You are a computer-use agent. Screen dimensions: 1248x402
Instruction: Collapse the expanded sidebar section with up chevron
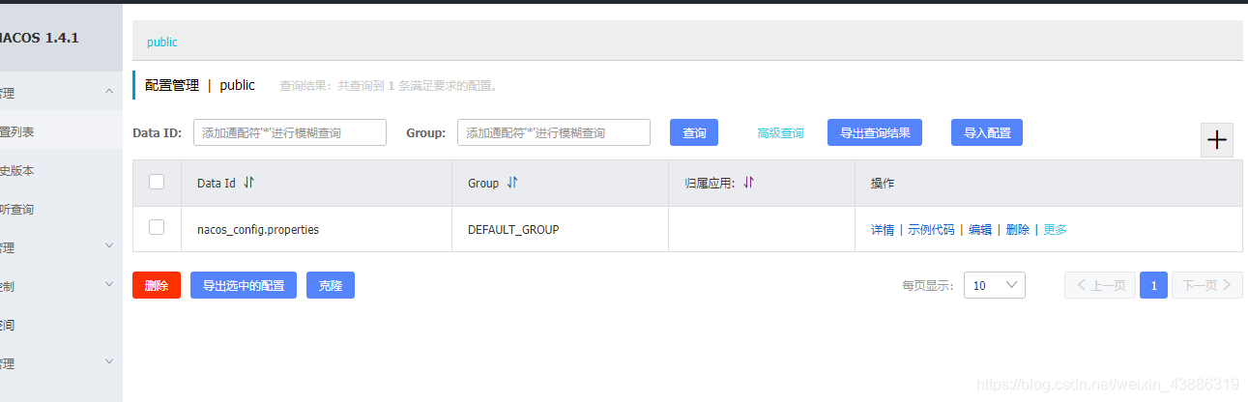109,92
